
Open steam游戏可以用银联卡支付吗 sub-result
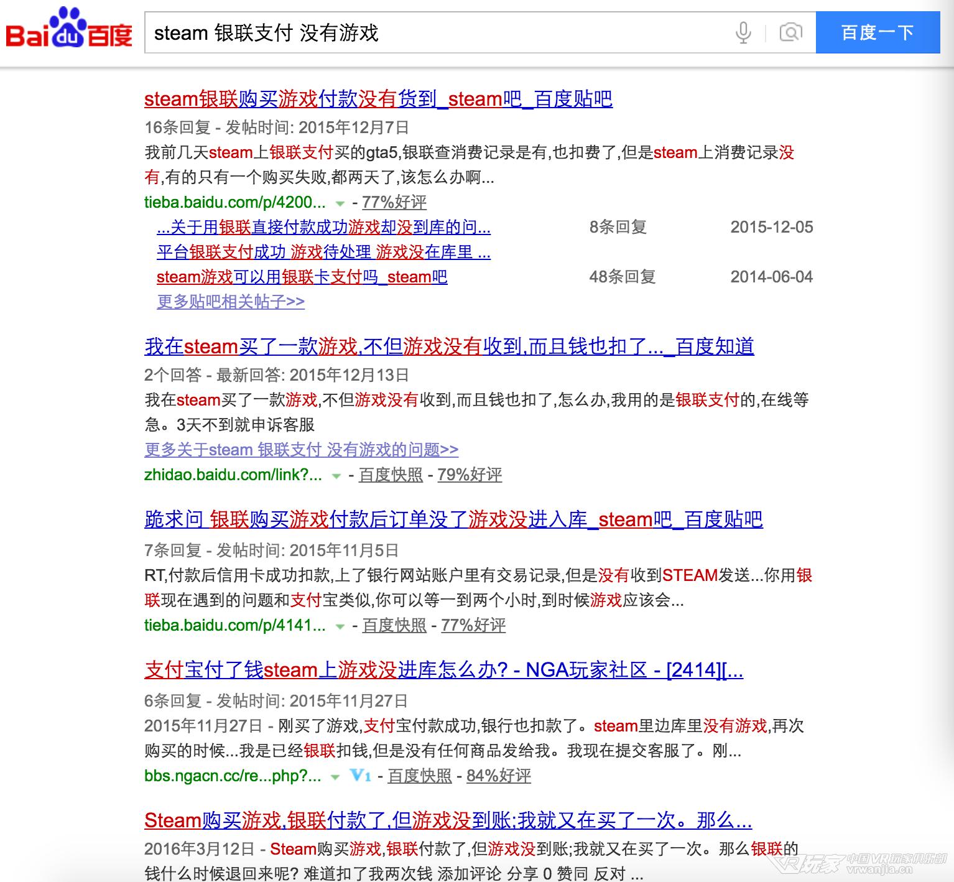click(x=302, y=277)
